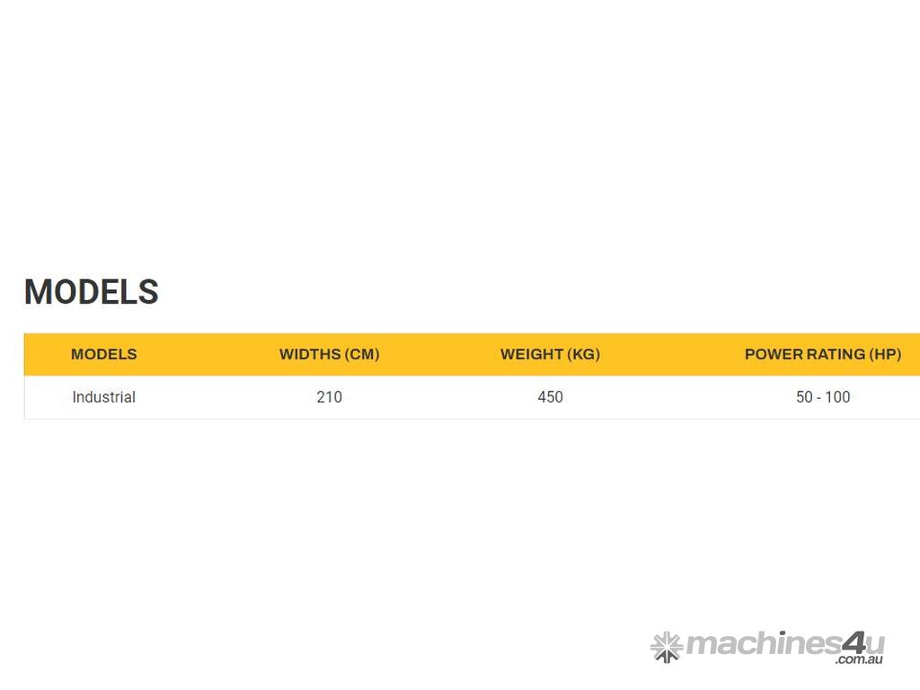Click the snowflake icon in machines4u logo

[667, 646]
